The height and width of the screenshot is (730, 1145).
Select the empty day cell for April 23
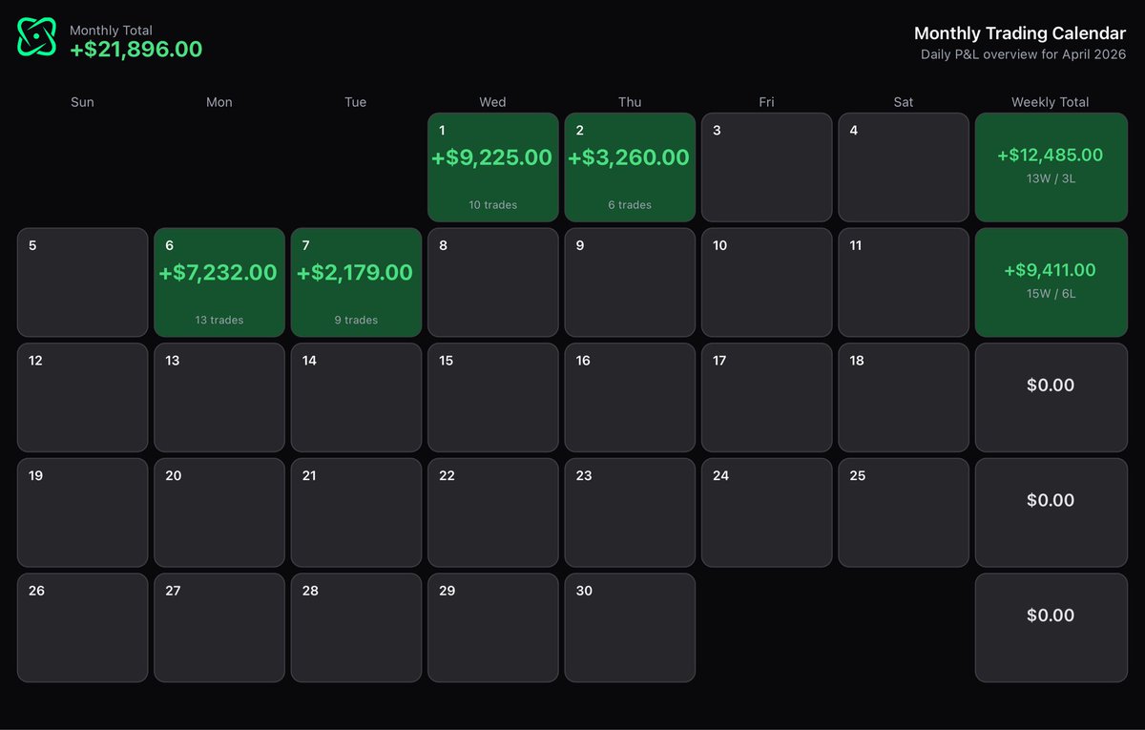[630, 512]
